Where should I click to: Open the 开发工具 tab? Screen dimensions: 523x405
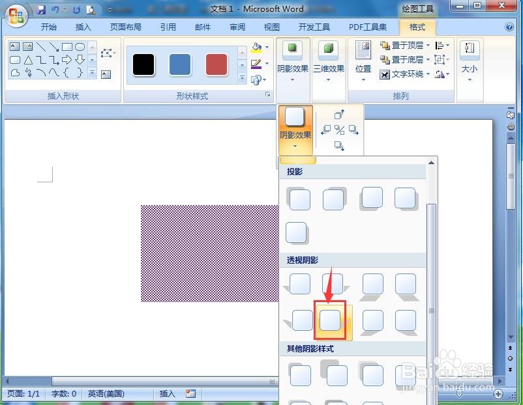coord(314,27)
